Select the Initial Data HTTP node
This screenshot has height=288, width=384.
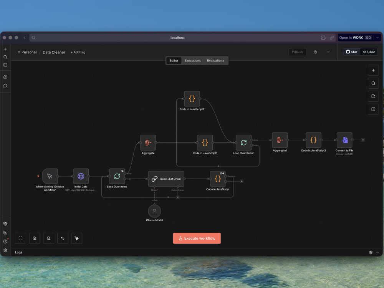coord(81,176)
